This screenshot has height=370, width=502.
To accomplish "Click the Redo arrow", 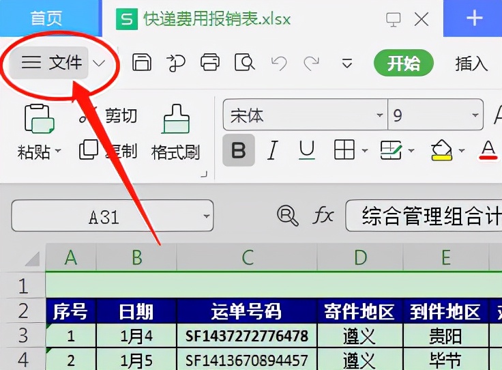I will click(x=312, y=63).
